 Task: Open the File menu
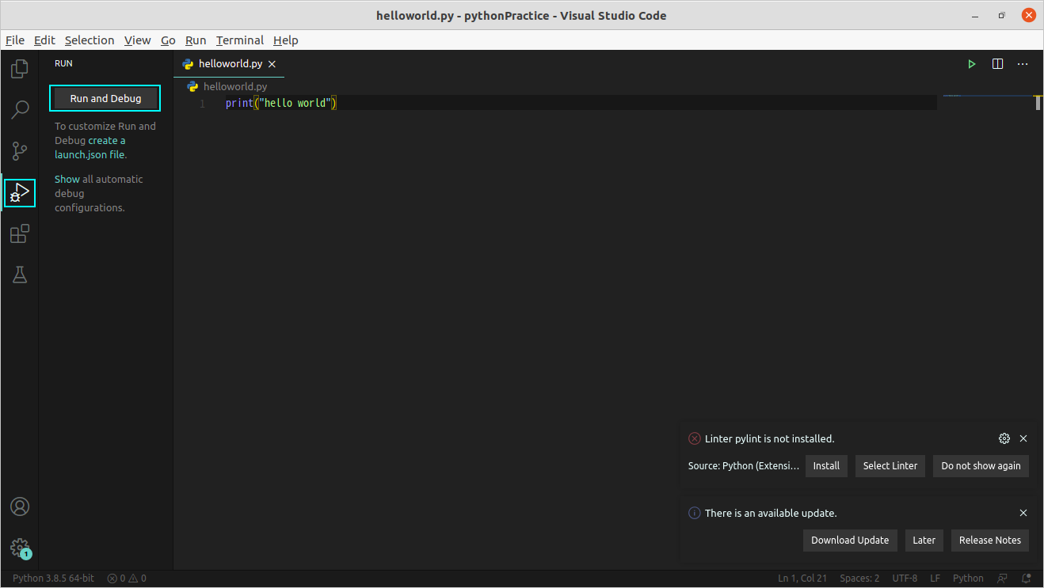click(15, 40)
